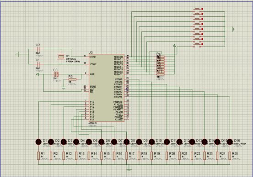The height and width of the screenshot is (177, 253).
Task: Click LED D7
Action: tap(114, 142)
